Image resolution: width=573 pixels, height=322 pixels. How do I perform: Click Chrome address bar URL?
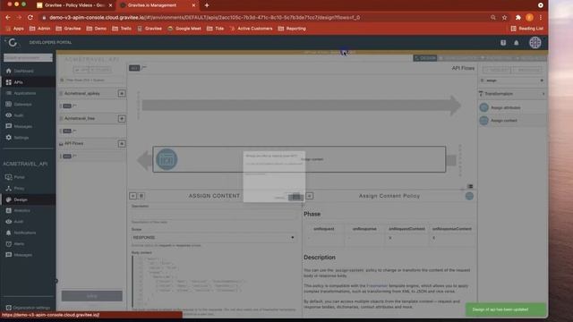205,18
